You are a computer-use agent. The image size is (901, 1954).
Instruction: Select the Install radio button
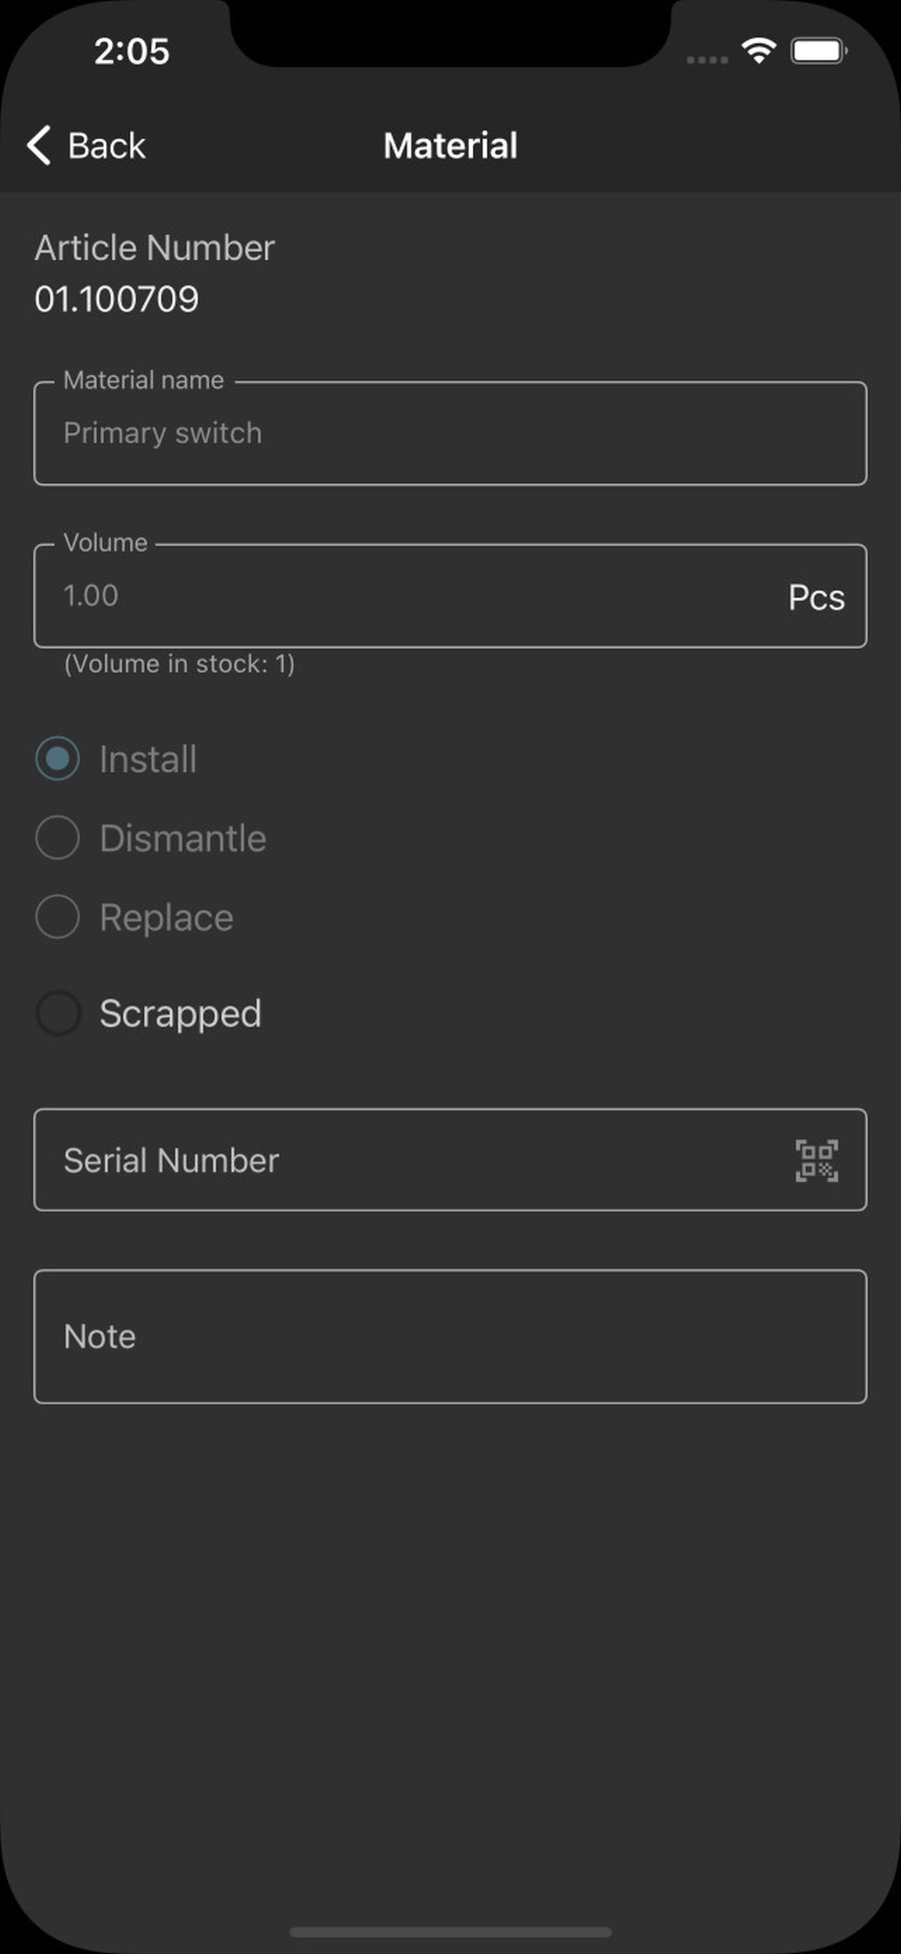pos(58,758)
